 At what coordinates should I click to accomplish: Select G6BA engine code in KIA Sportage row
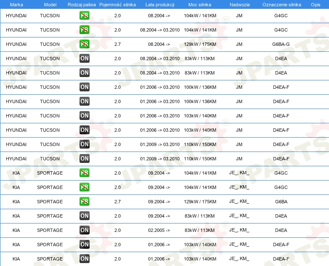click(281, 202)
